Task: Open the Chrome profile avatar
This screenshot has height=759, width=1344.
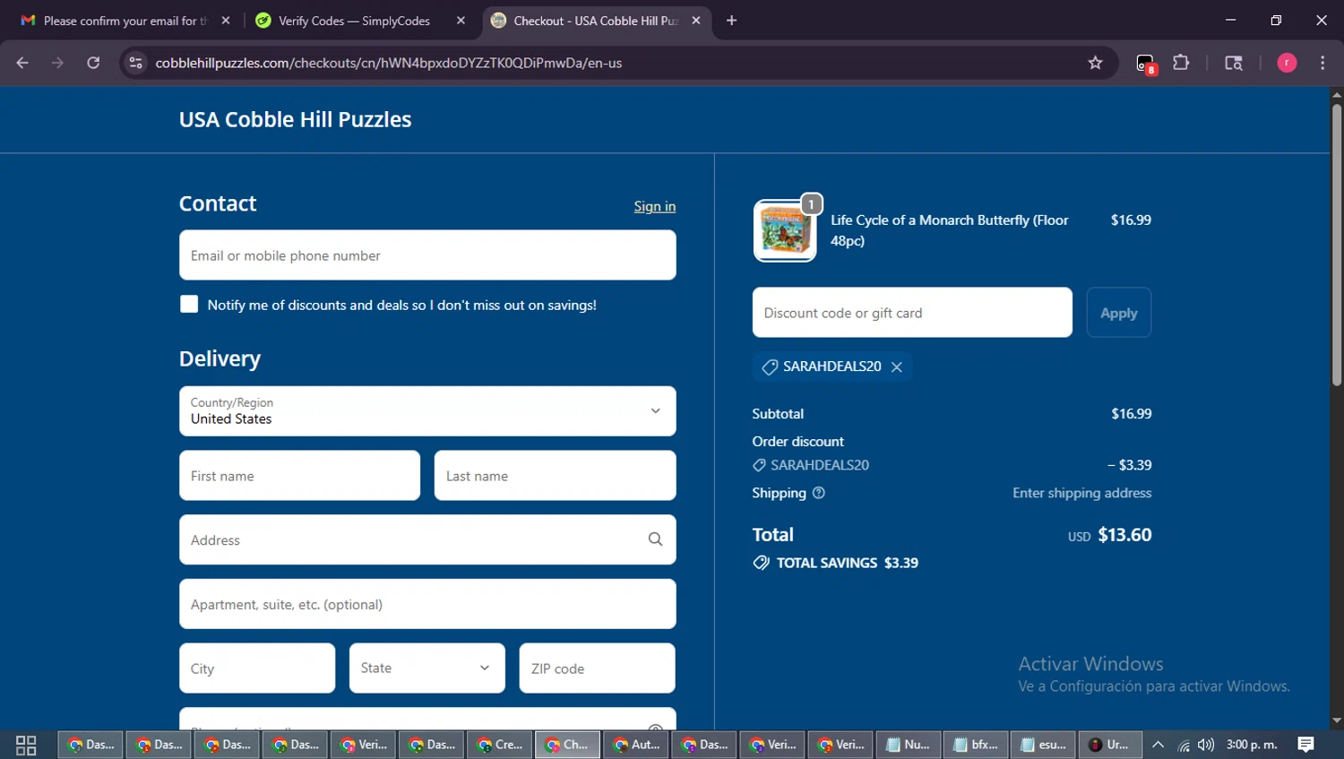Action: tap(1287, 63)
